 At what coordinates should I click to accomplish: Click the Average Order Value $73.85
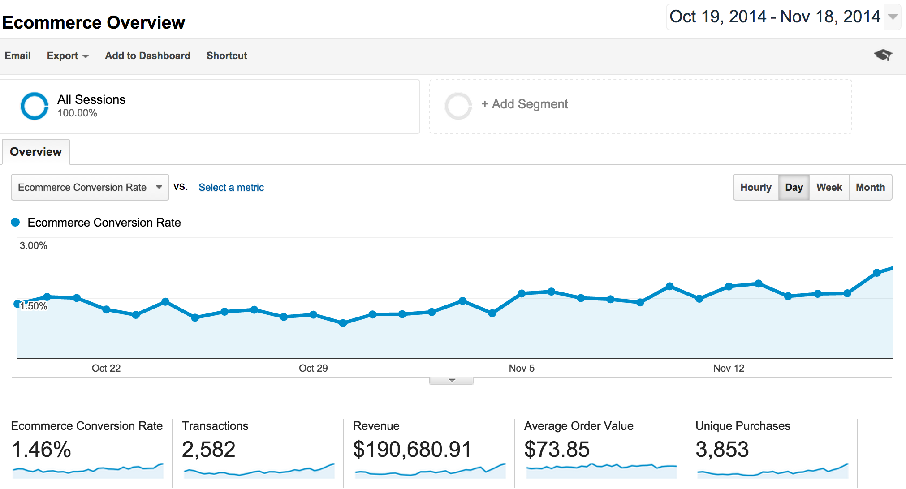[557, 449]
